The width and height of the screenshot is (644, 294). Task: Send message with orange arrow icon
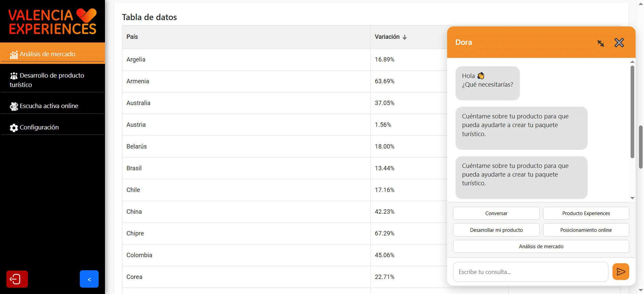click(x=621, y=272)
